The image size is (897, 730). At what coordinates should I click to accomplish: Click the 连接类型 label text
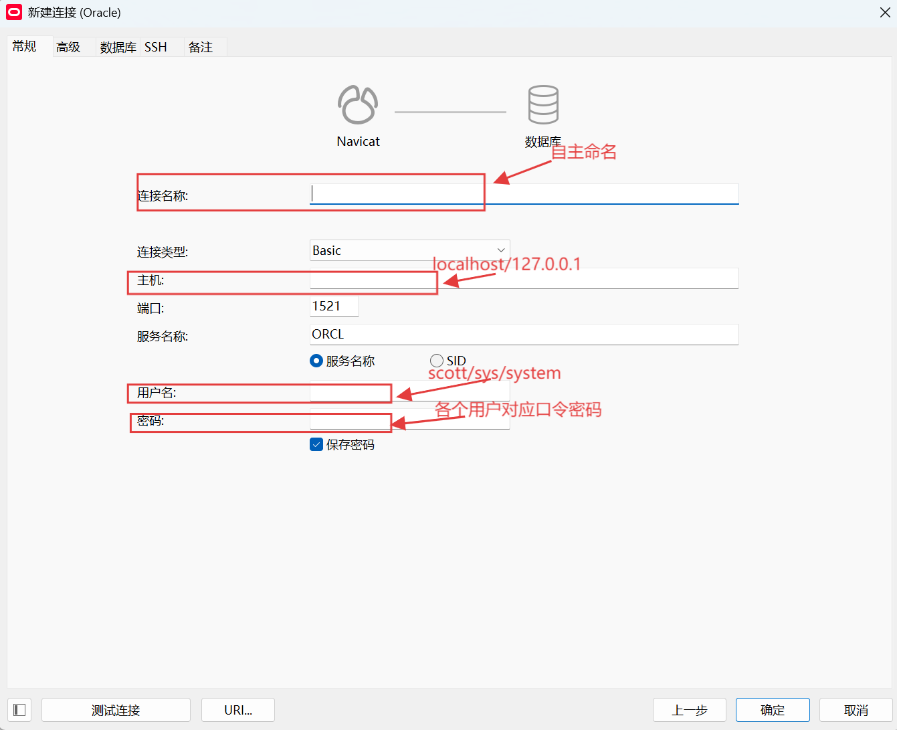click(x=163, y=252)
